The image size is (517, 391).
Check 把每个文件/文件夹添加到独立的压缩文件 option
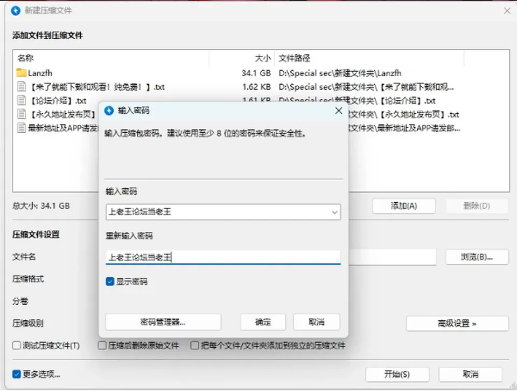(195, 345)
